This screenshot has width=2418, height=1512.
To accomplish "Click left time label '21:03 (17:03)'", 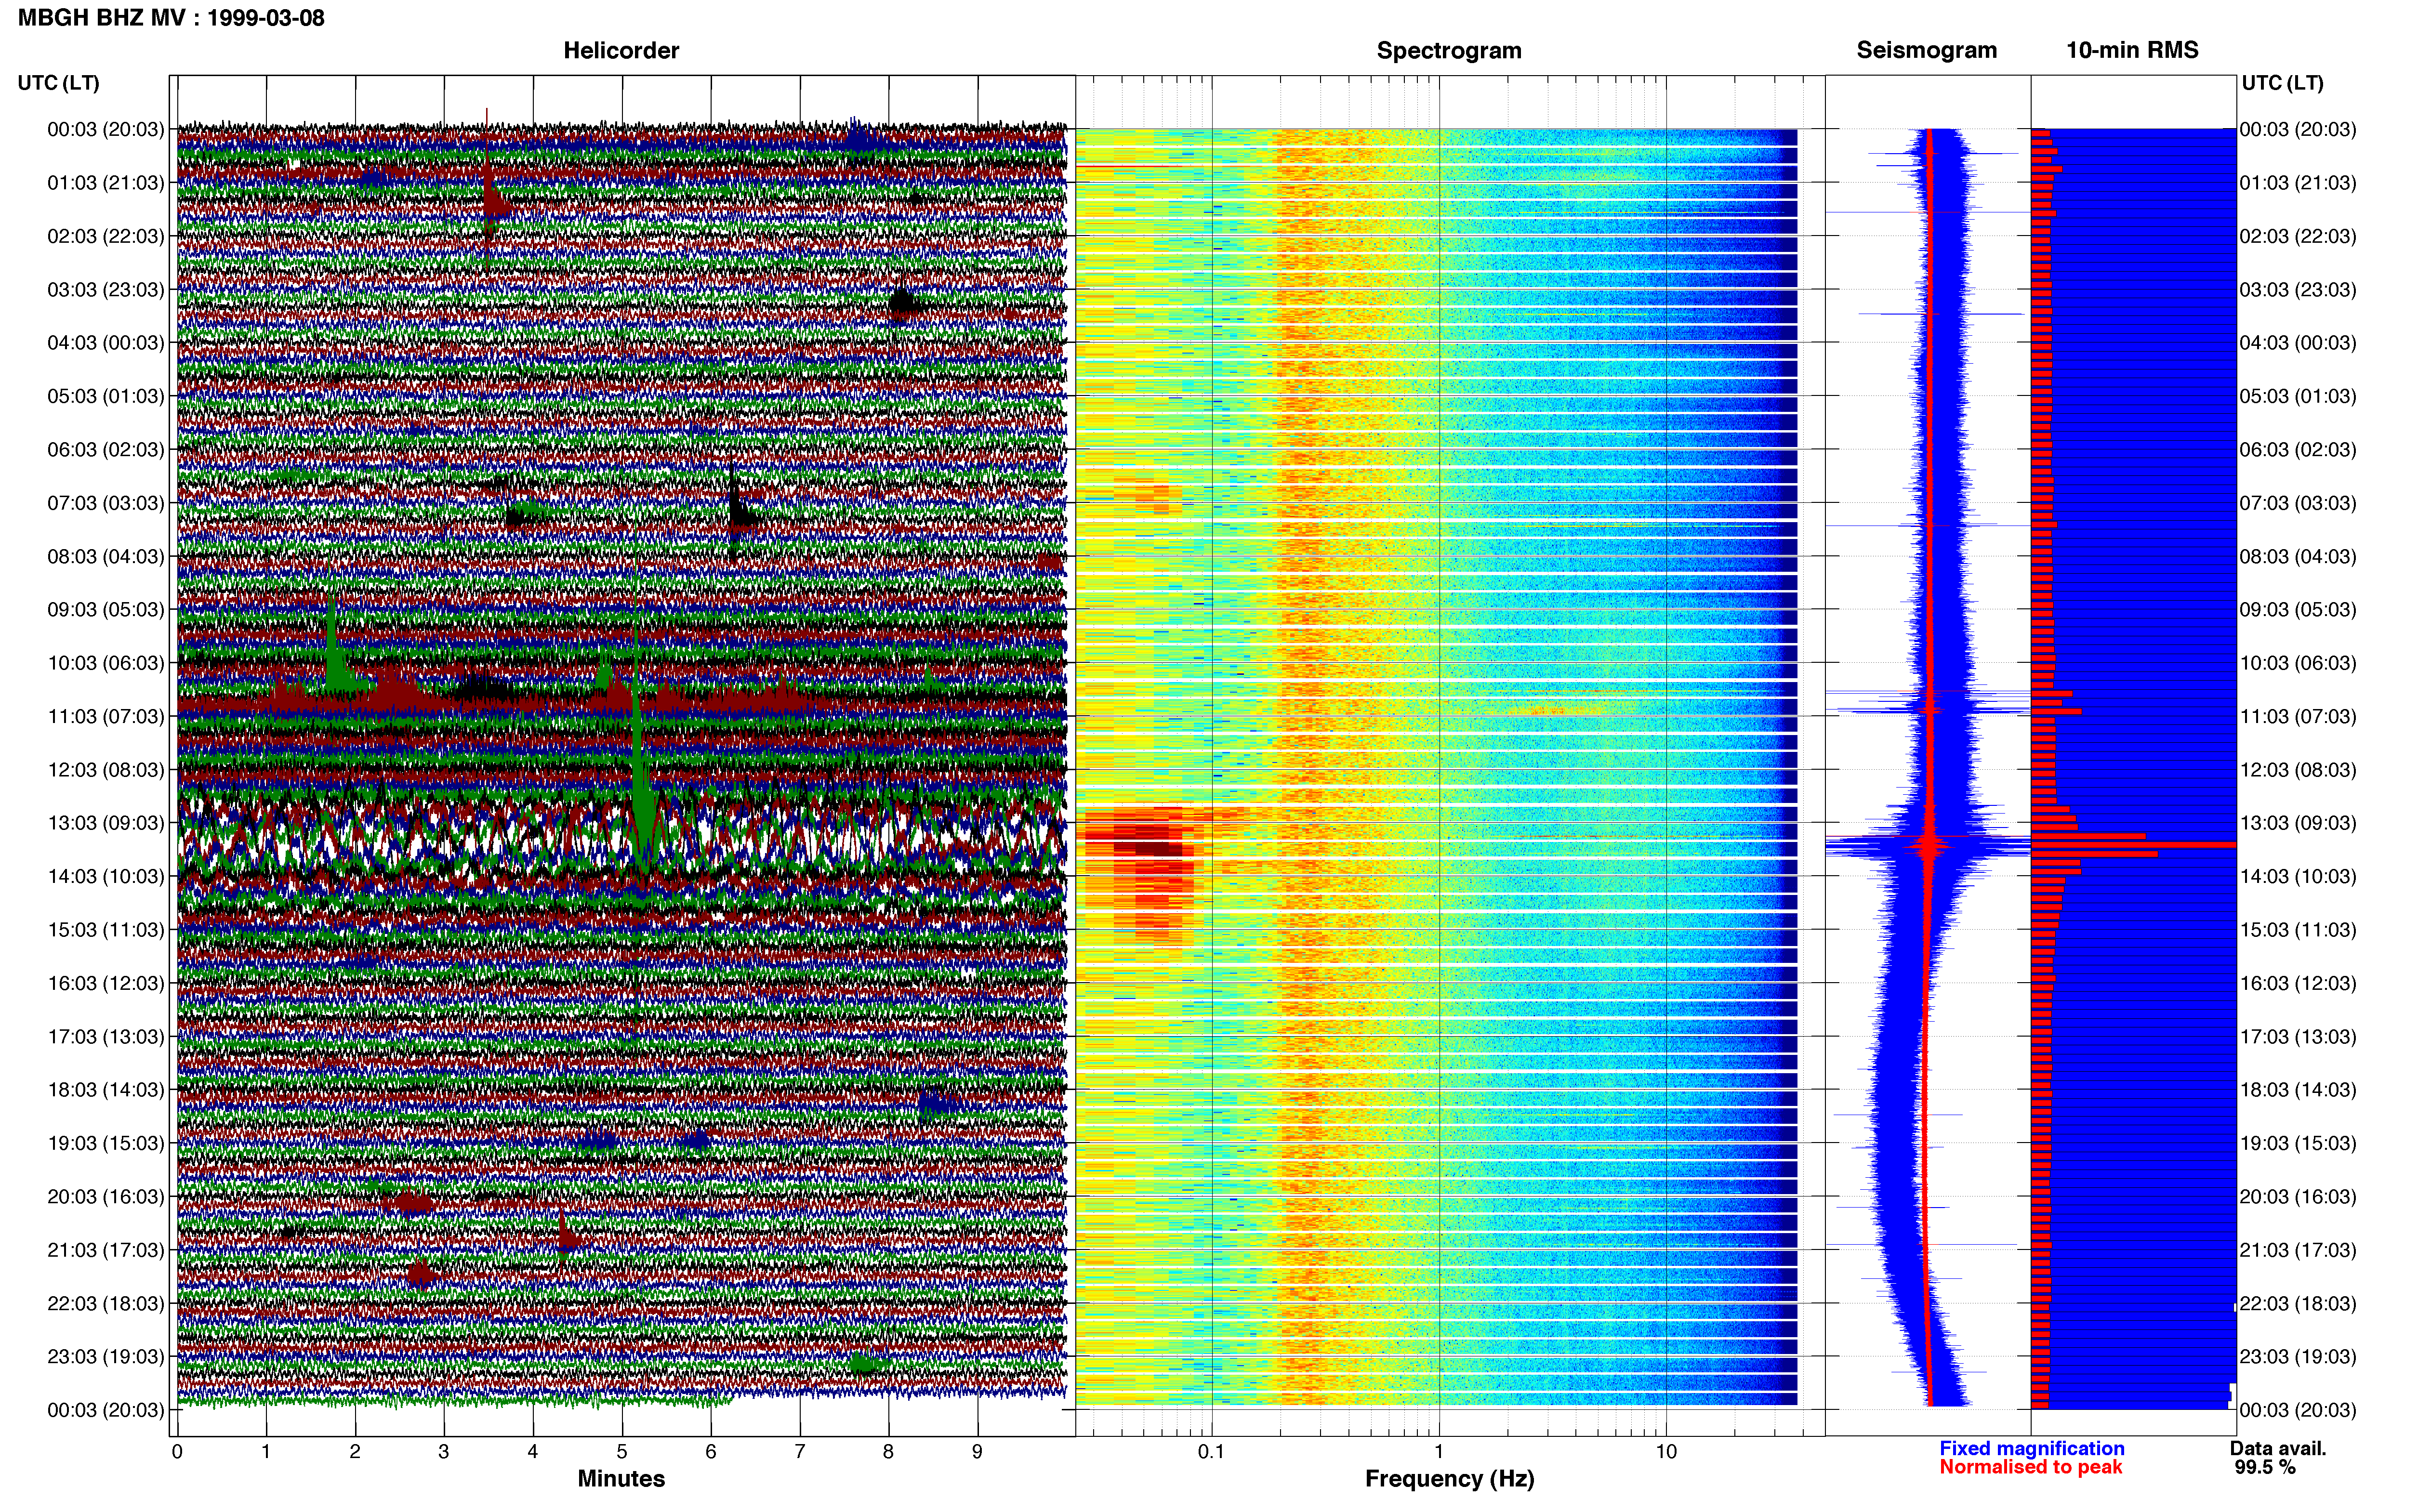I will 105,1250.
